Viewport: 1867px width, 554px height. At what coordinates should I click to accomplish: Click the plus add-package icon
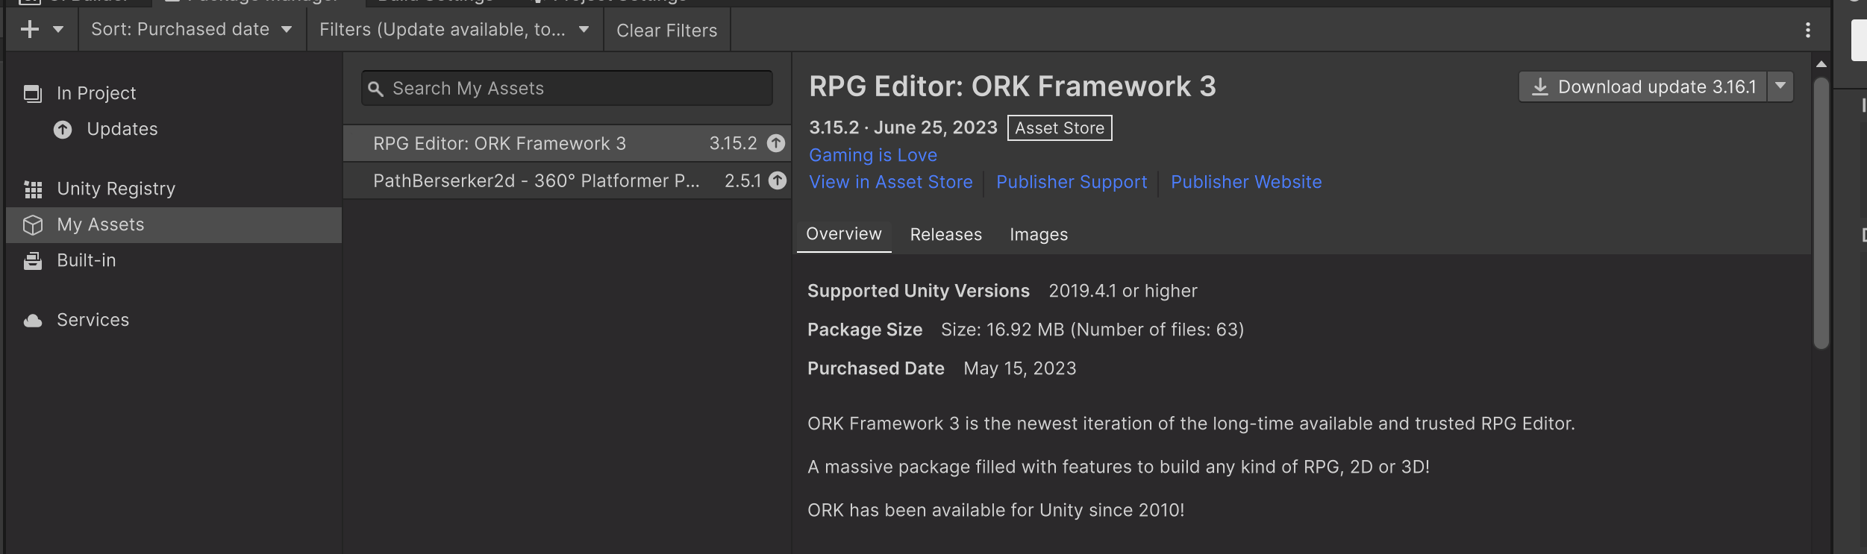coord(30,30)
